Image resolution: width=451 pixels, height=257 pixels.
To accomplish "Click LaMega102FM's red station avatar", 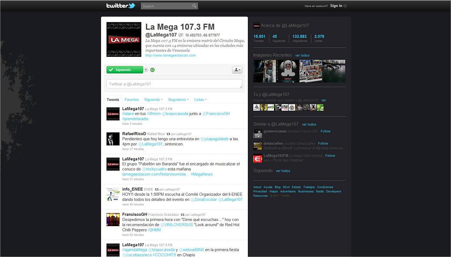I will (257, 158).
